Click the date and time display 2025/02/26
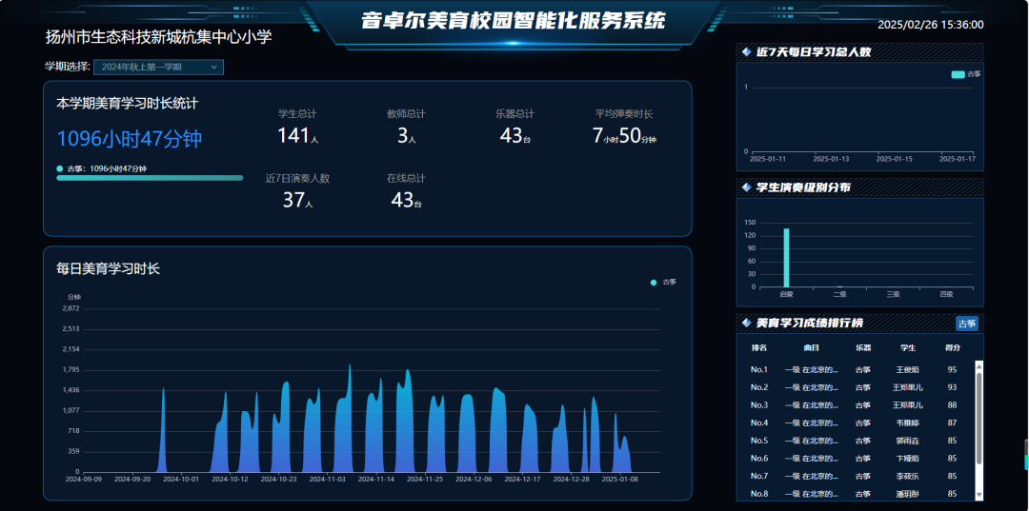 tap(930, 26)
